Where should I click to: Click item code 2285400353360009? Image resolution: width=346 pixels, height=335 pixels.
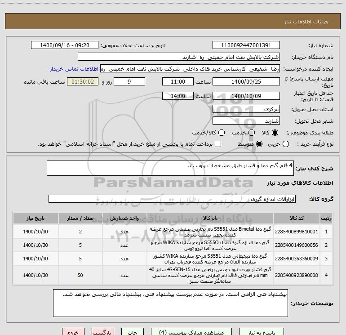point(297,259)
